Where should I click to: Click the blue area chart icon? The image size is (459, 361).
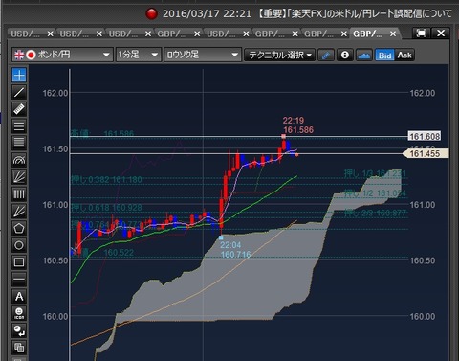pyautogui.click(x=364, y=56)
